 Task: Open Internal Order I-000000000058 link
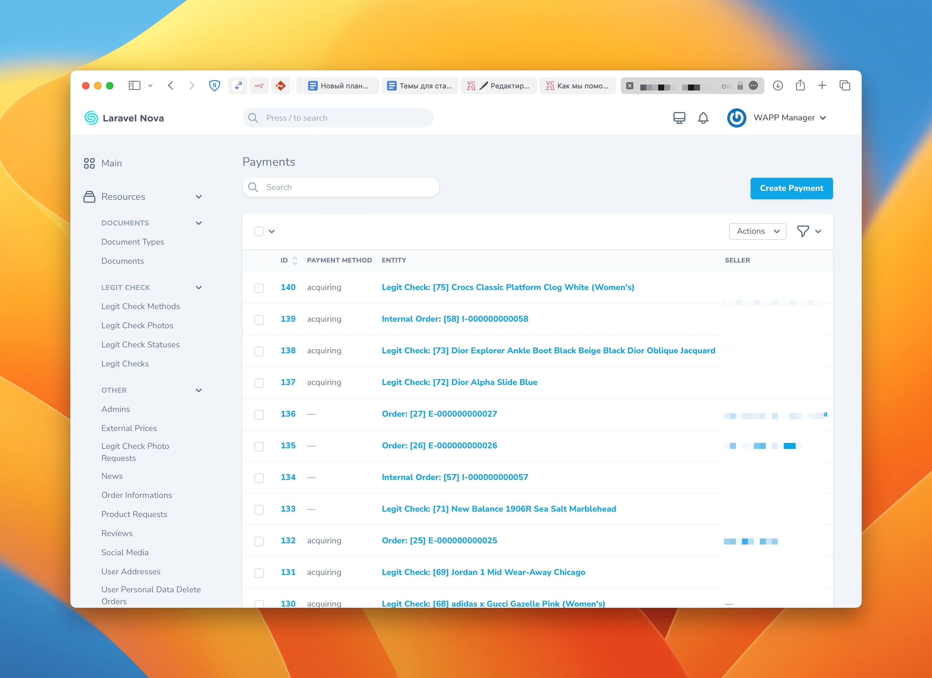[455, 319]
